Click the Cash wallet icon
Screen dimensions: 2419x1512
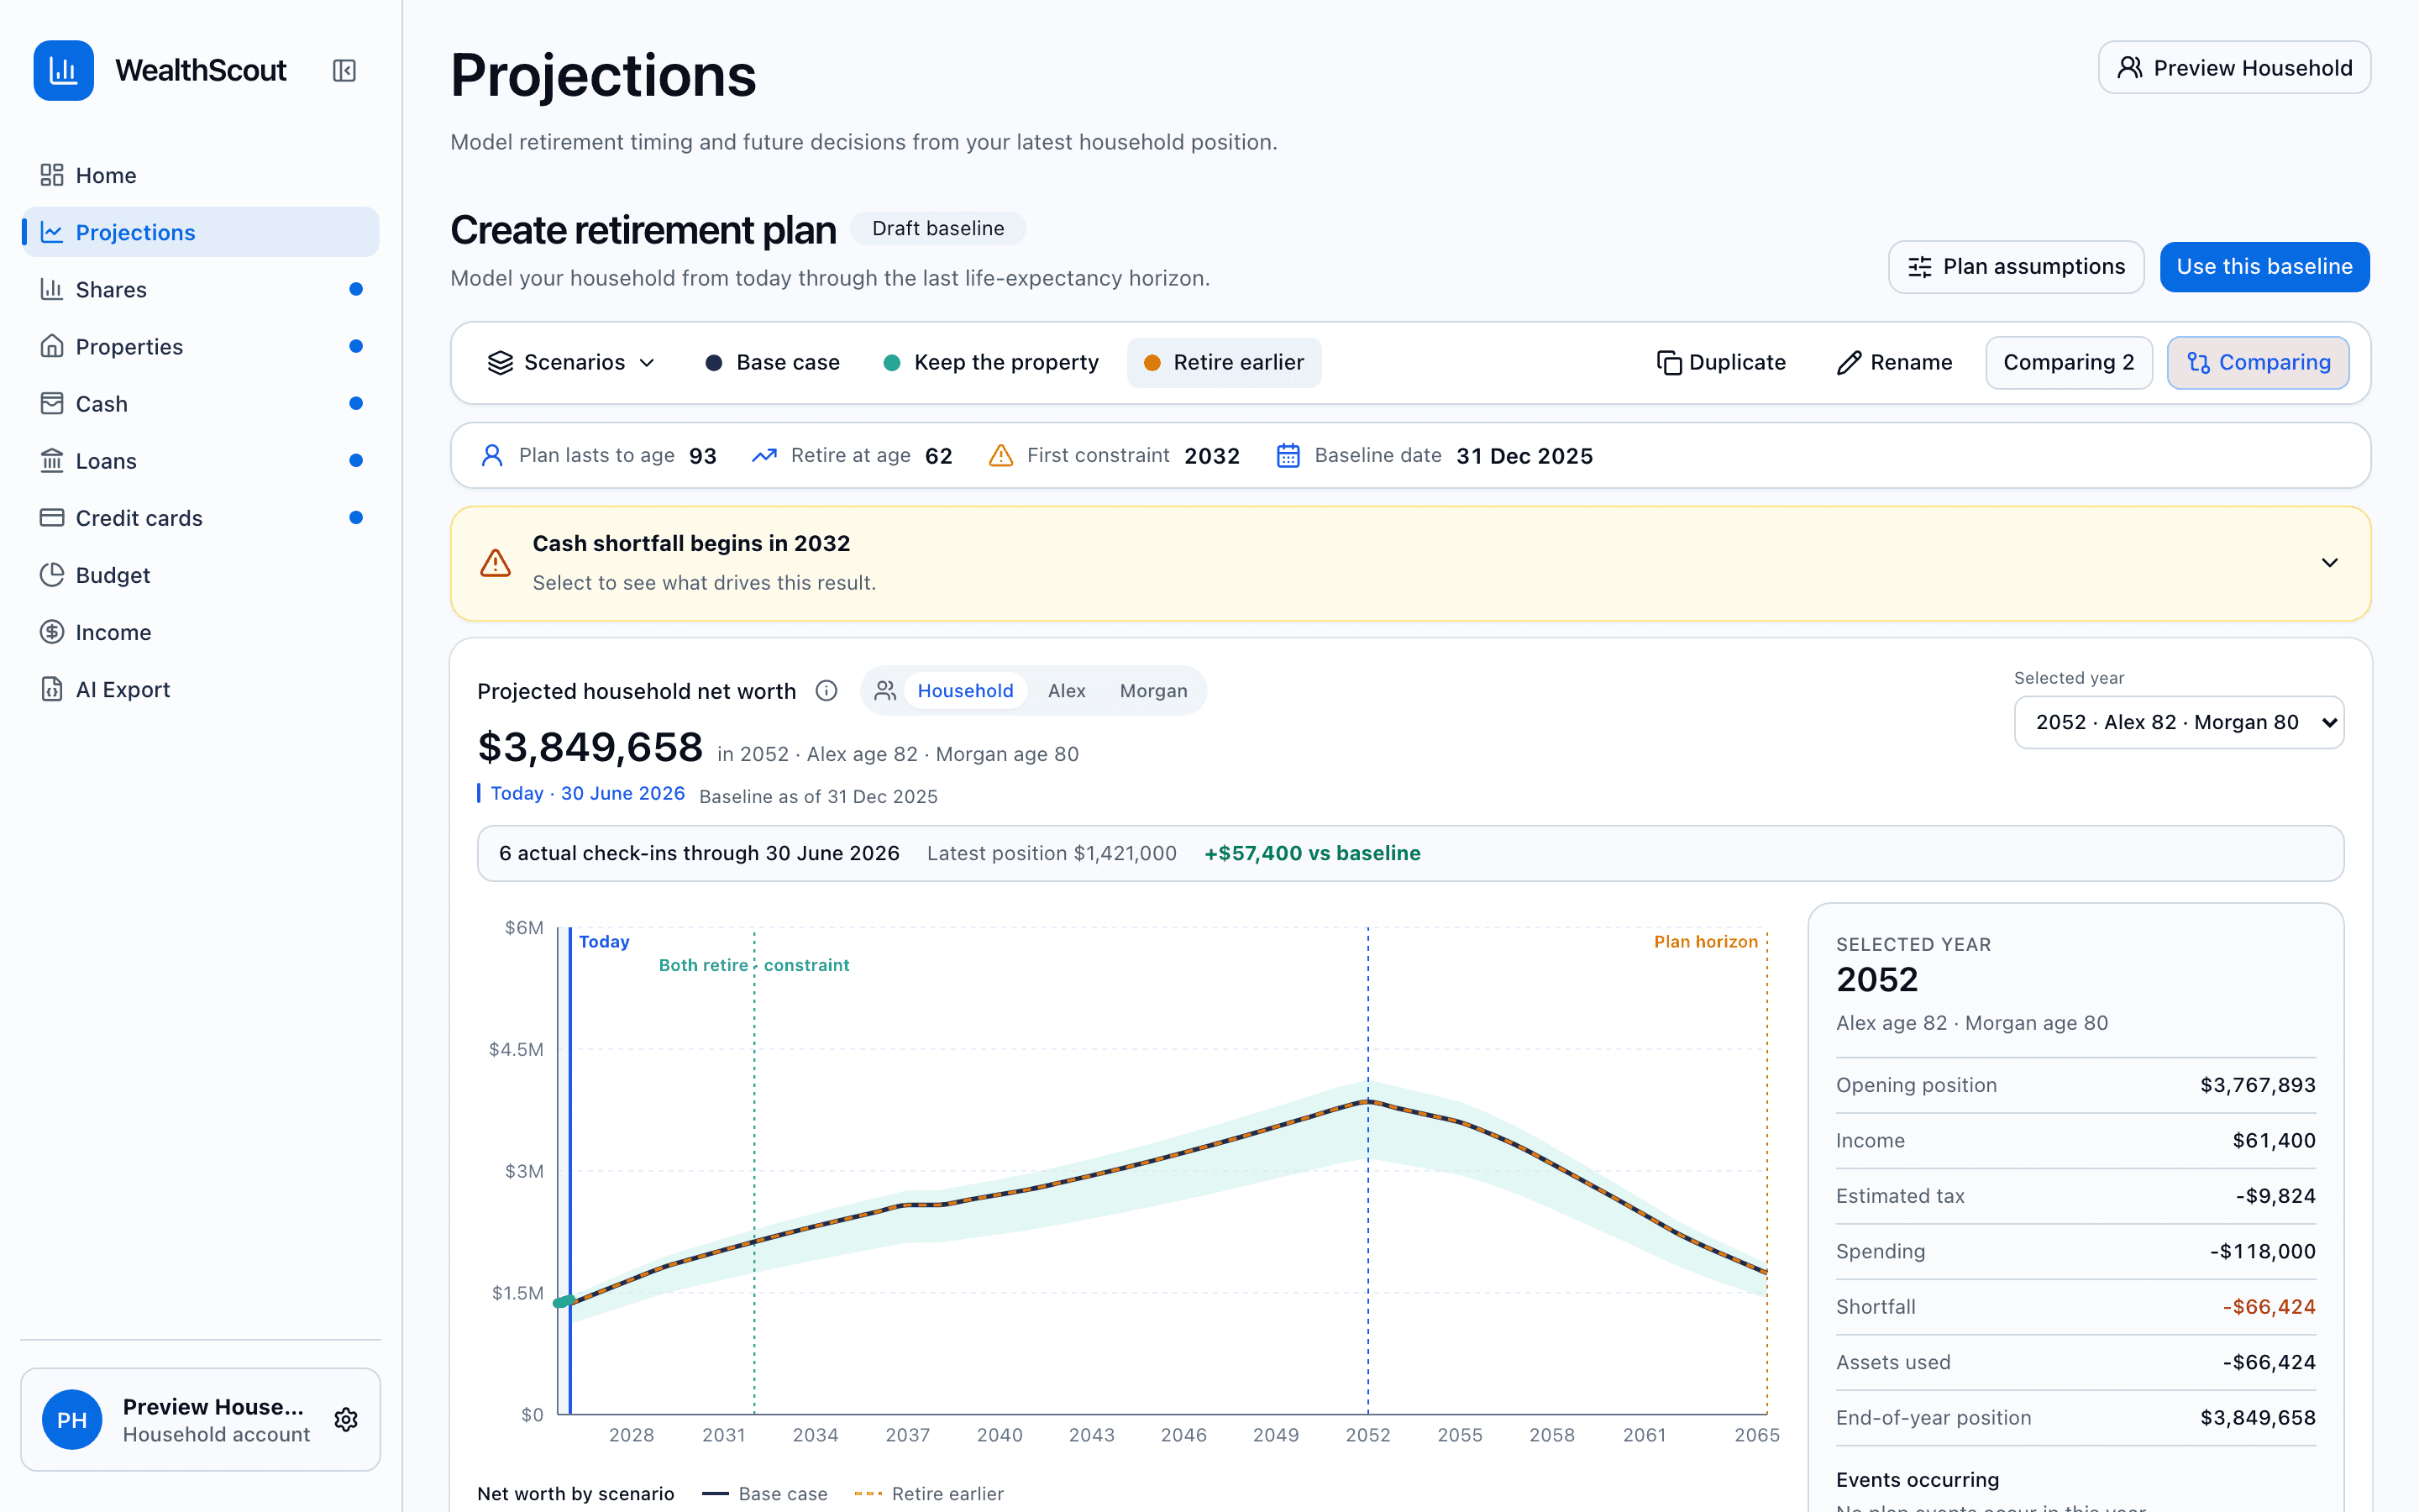click(x=52, y=403)
